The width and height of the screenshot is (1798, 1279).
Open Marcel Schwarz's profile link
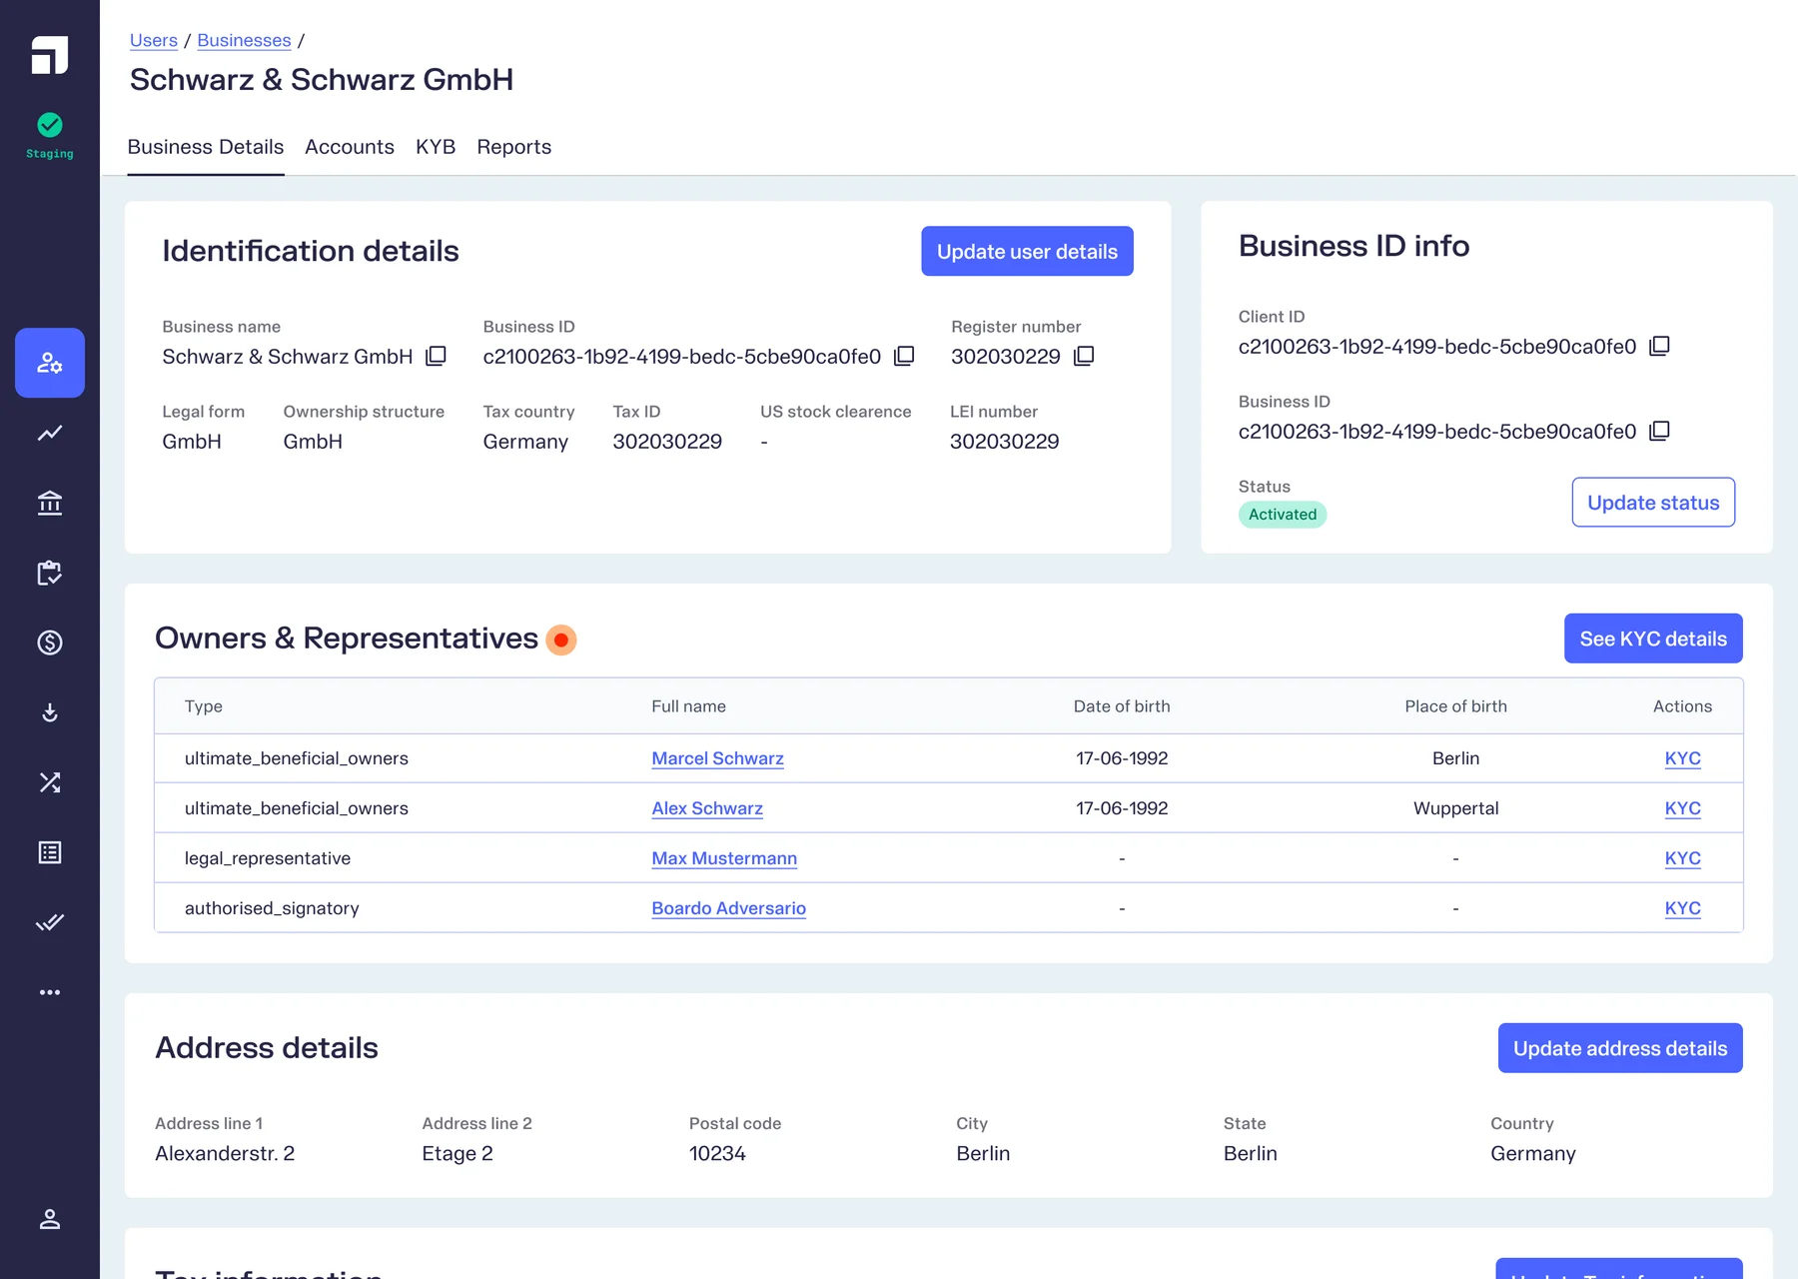pyautogui.click(x=717, y=758)
